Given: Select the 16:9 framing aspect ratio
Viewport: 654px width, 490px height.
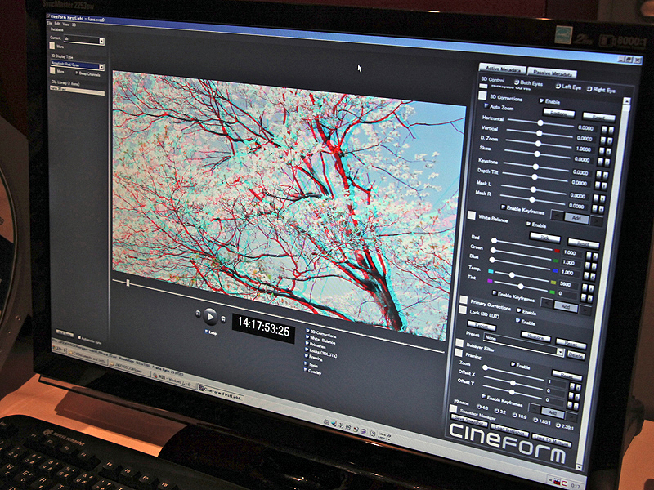Looking at the screenshot, I should (514, 416).
